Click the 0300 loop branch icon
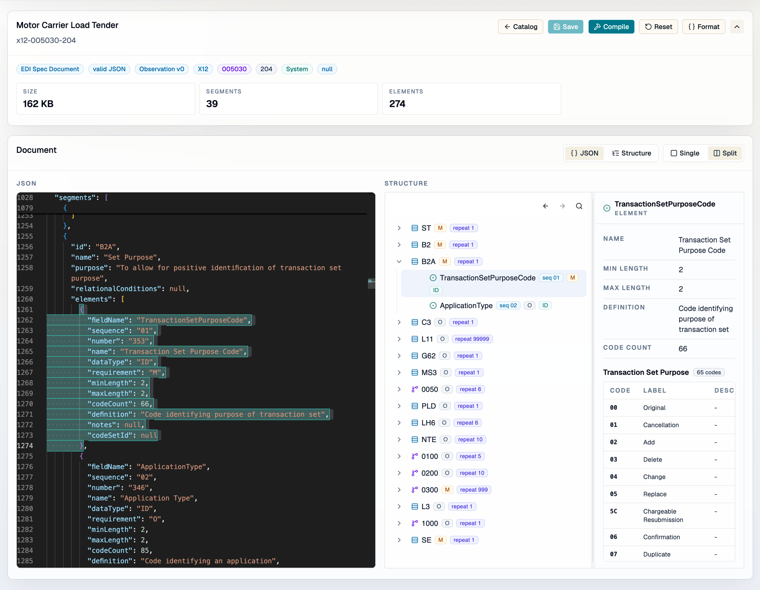760x590 pixels. coord(414,490)
